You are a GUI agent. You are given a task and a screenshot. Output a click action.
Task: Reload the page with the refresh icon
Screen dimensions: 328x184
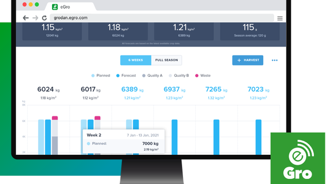click(44, 18)
